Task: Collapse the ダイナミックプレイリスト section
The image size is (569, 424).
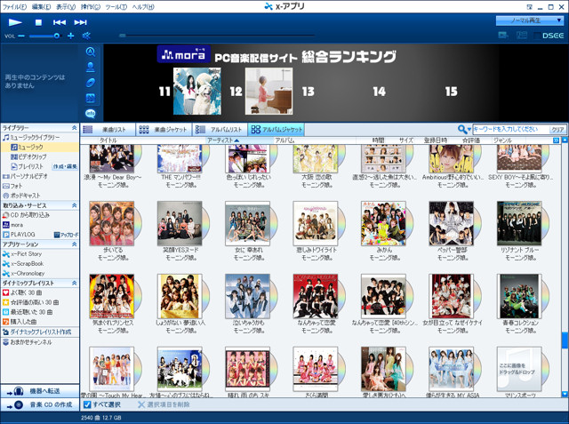Action: tap(74, 283)
